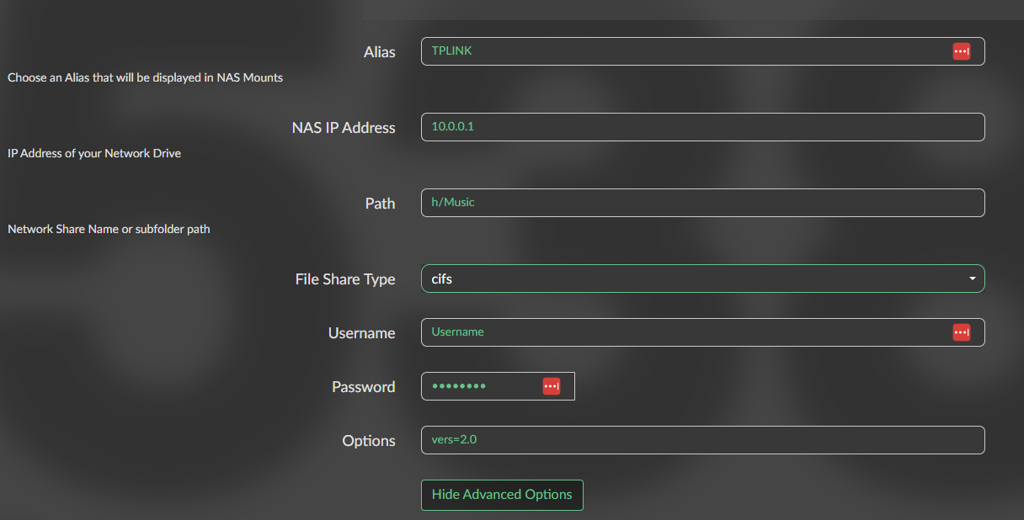The height and width of the screenshot is (520, 1024).
Task: Select the Path field containing h/Music
Action: 702,203
